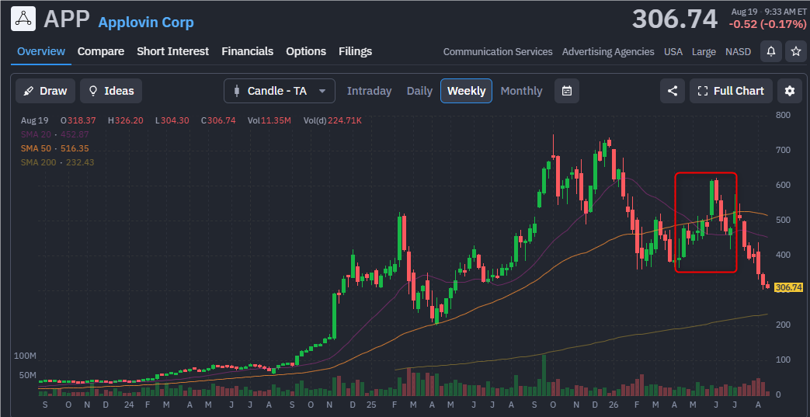Screen dimensions: 810x417
Task: Activate the Draw pencil tool
Action: 46,91
